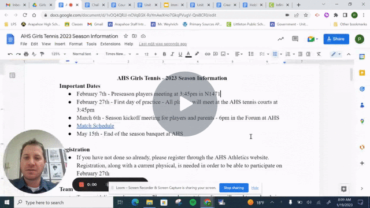
Task: Toggle Italic formatting
Action: (x=172, y=54)
